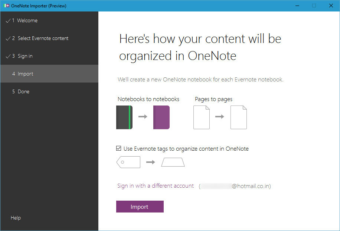Open Sign in with a different account
The image size is (340, 231).
(156, 186)
